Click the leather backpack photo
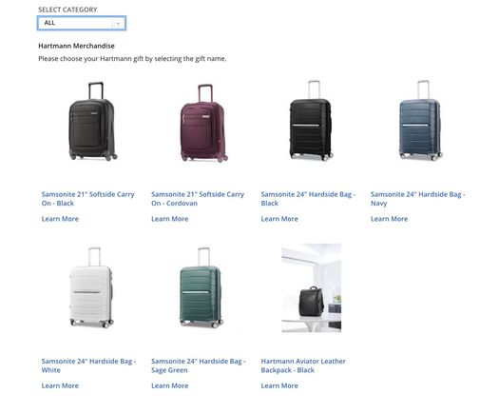This screenshot has height=414, width=480. [312, 287]
